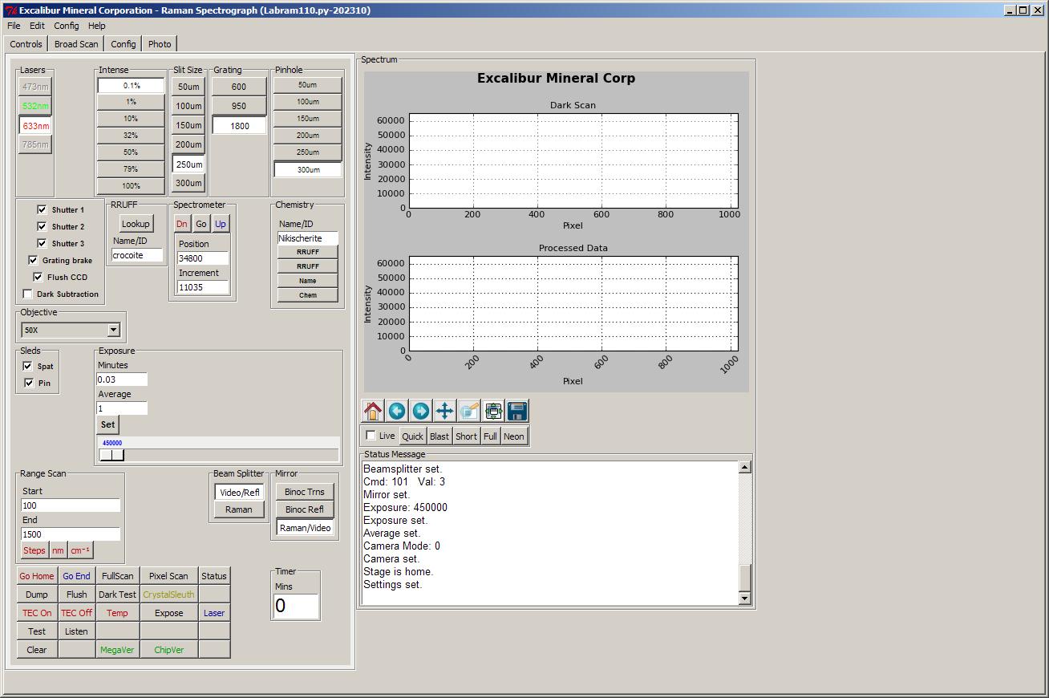Click the Chemistry Name/ID field
Image resolution: width=1049 pixels, height=698 pixels.
pyautogui.click(x=308, y=238)
